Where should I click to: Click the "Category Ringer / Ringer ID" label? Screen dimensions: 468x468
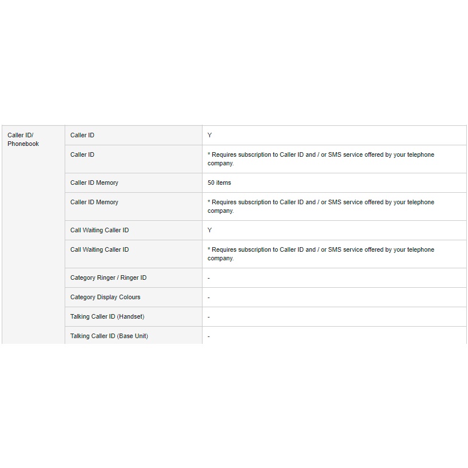(108, 278)
